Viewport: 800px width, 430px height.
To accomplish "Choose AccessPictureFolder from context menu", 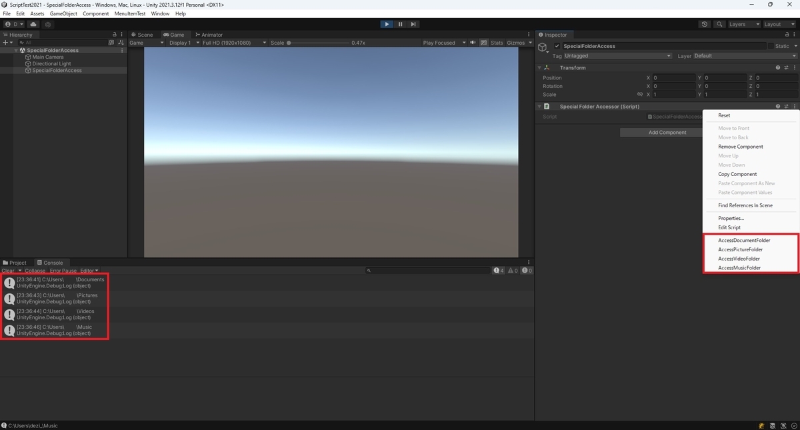I will (740, 249).
